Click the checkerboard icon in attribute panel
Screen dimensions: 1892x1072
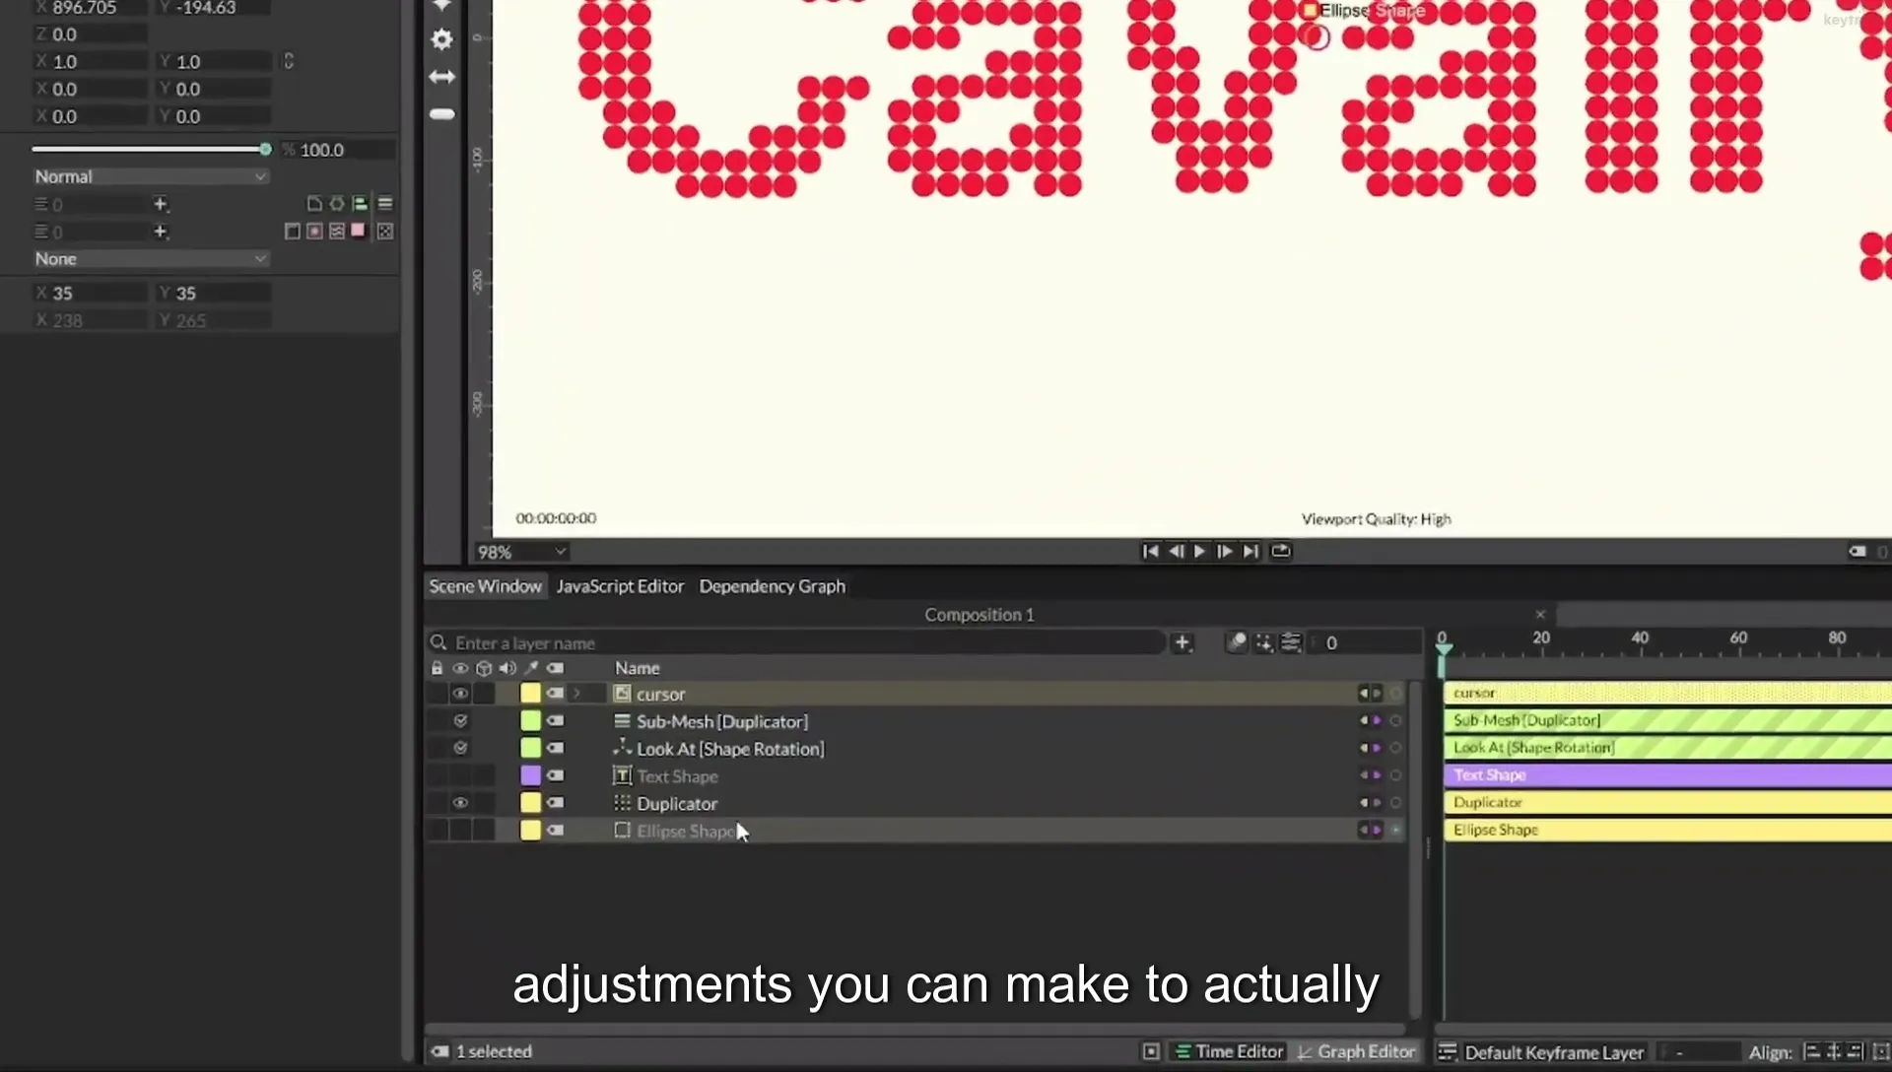tap(385, 232)
